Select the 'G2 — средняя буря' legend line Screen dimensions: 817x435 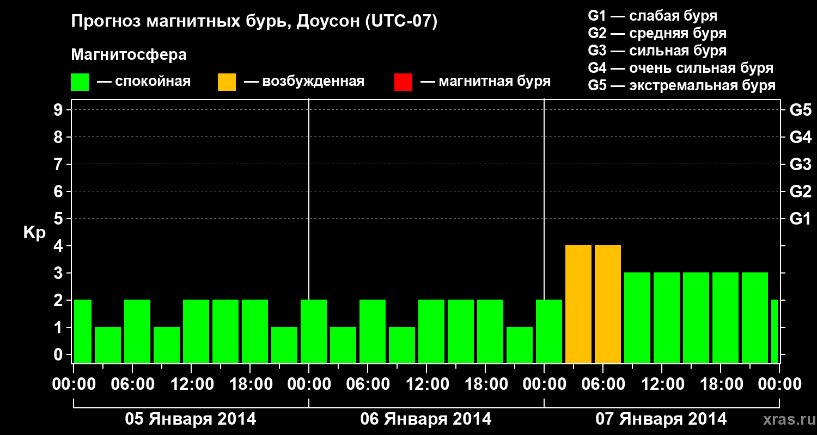click(657, 33)
